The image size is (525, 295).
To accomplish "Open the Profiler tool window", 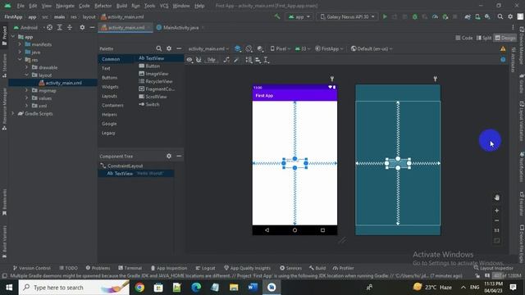I will point(343,268).
